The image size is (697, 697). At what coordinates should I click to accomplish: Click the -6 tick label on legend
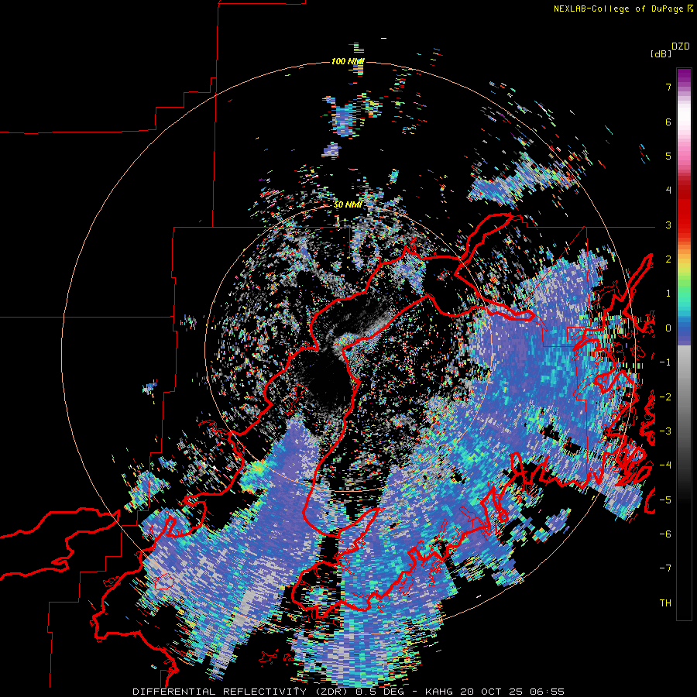(x=665, y=534)
